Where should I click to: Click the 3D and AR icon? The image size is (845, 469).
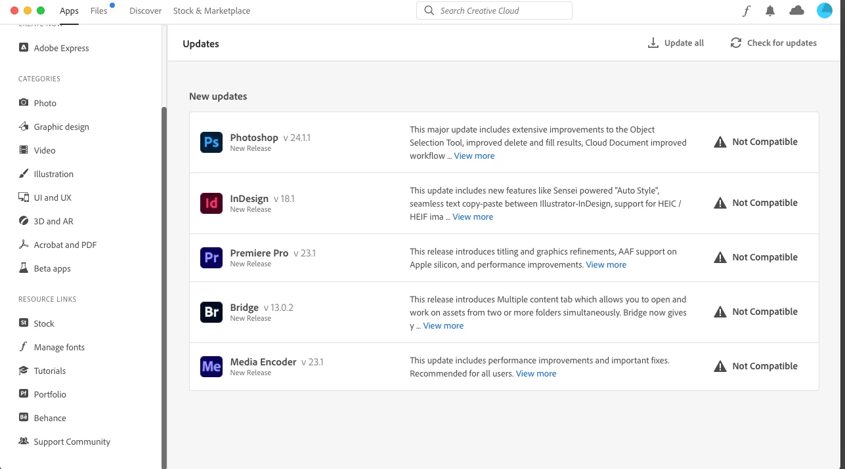coord(24,221)
